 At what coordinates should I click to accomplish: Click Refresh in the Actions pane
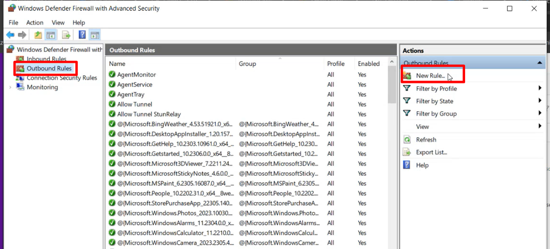click(426, 139)
